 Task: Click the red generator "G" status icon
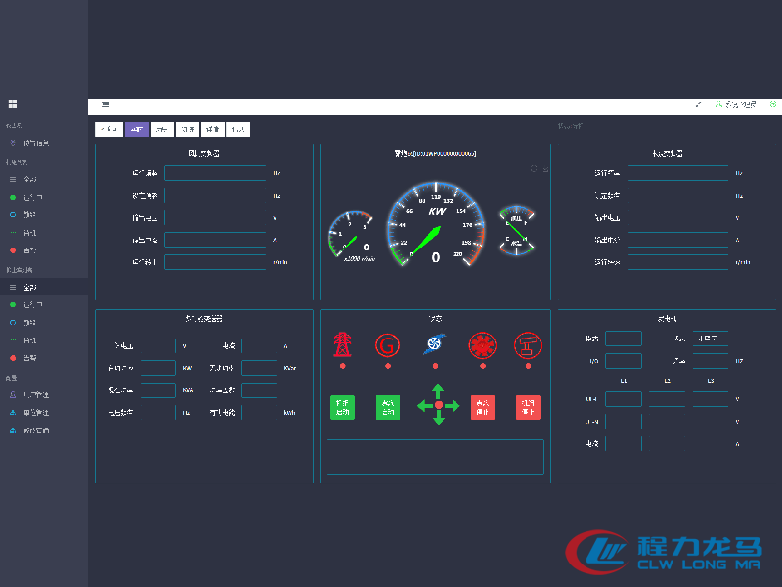coord(388,344)
